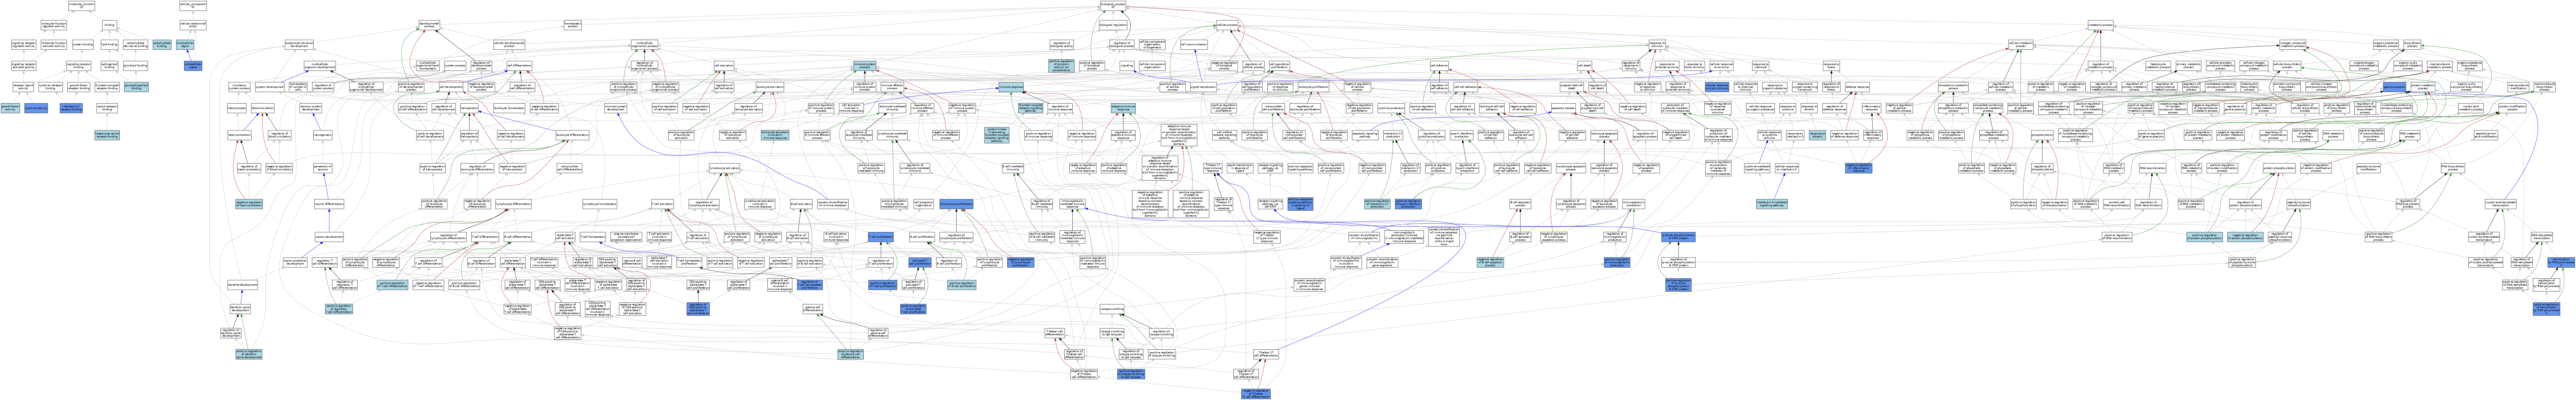This screenshot has height=400, width=2576.
Task: Select the blue 'cytokine activity' node
Action: pos(36,108)
